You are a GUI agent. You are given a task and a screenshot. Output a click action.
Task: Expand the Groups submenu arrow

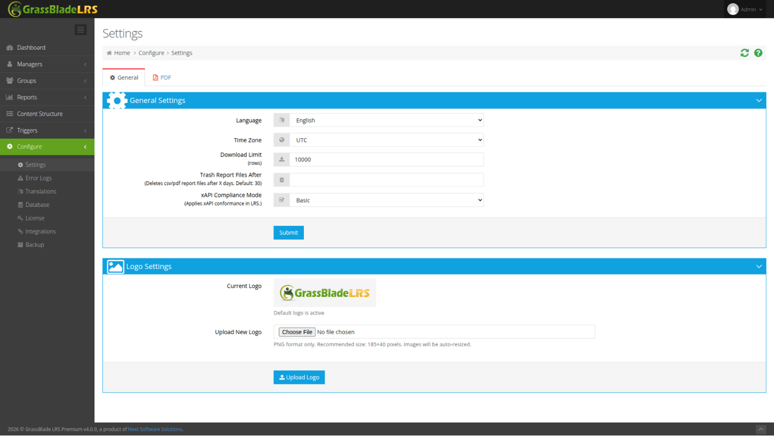pyautogui.click(x=85, y=81)
